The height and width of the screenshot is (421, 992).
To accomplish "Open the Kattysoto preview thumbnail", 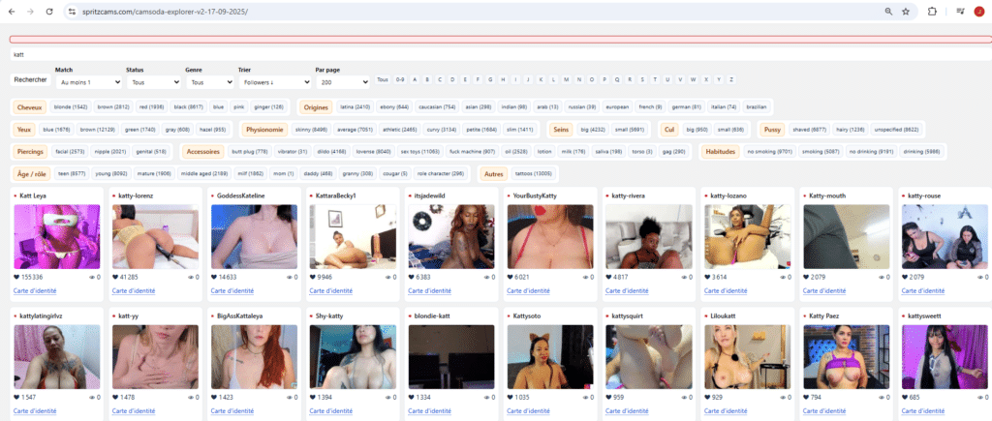I will (550, 356).
